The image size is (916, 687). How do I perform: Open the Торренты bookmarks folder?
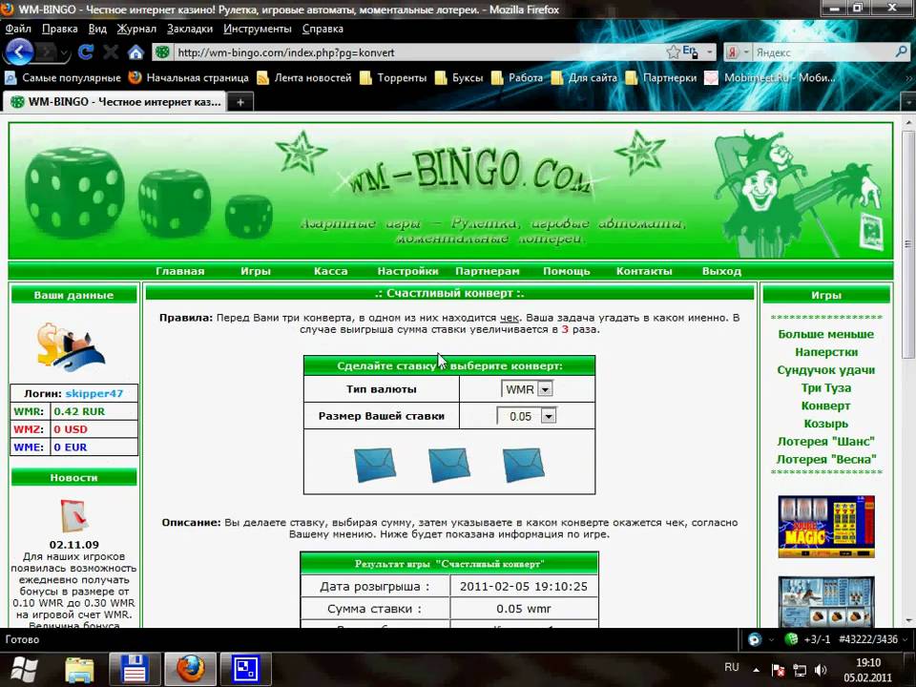coord(393,77)
